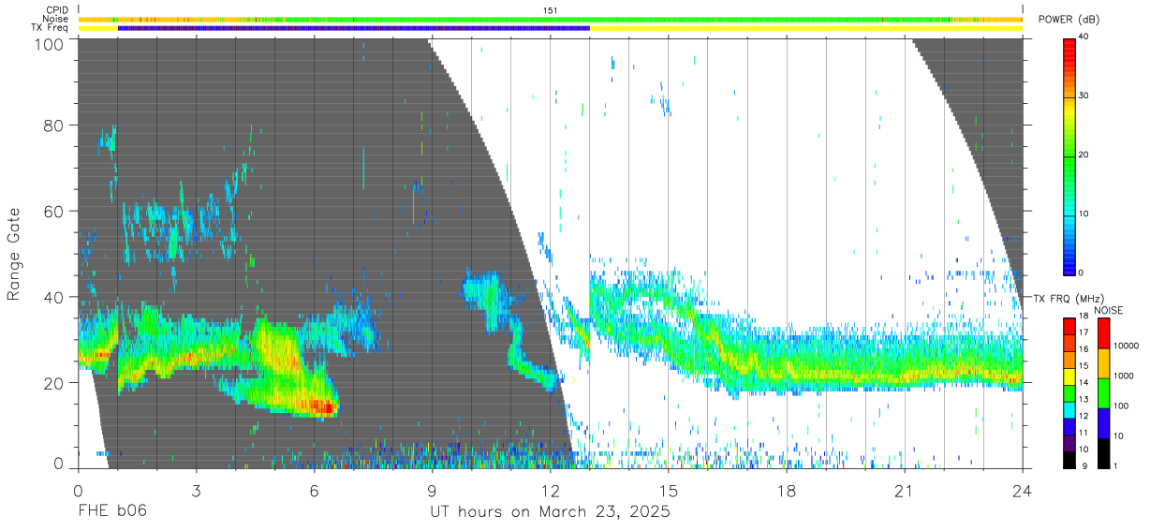Click the red top of the POWER colorbar
This screenshot has width=1150, height=531.
click(x=1069, y=45)
